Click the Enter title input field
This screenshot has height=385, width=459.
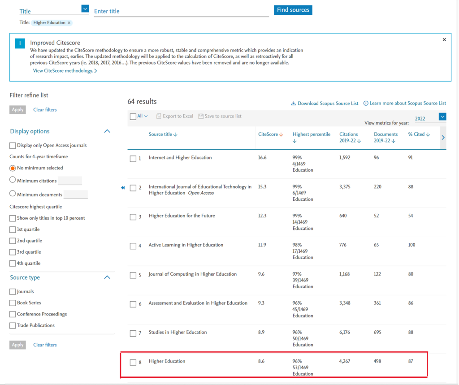click(x=181, y=11)
